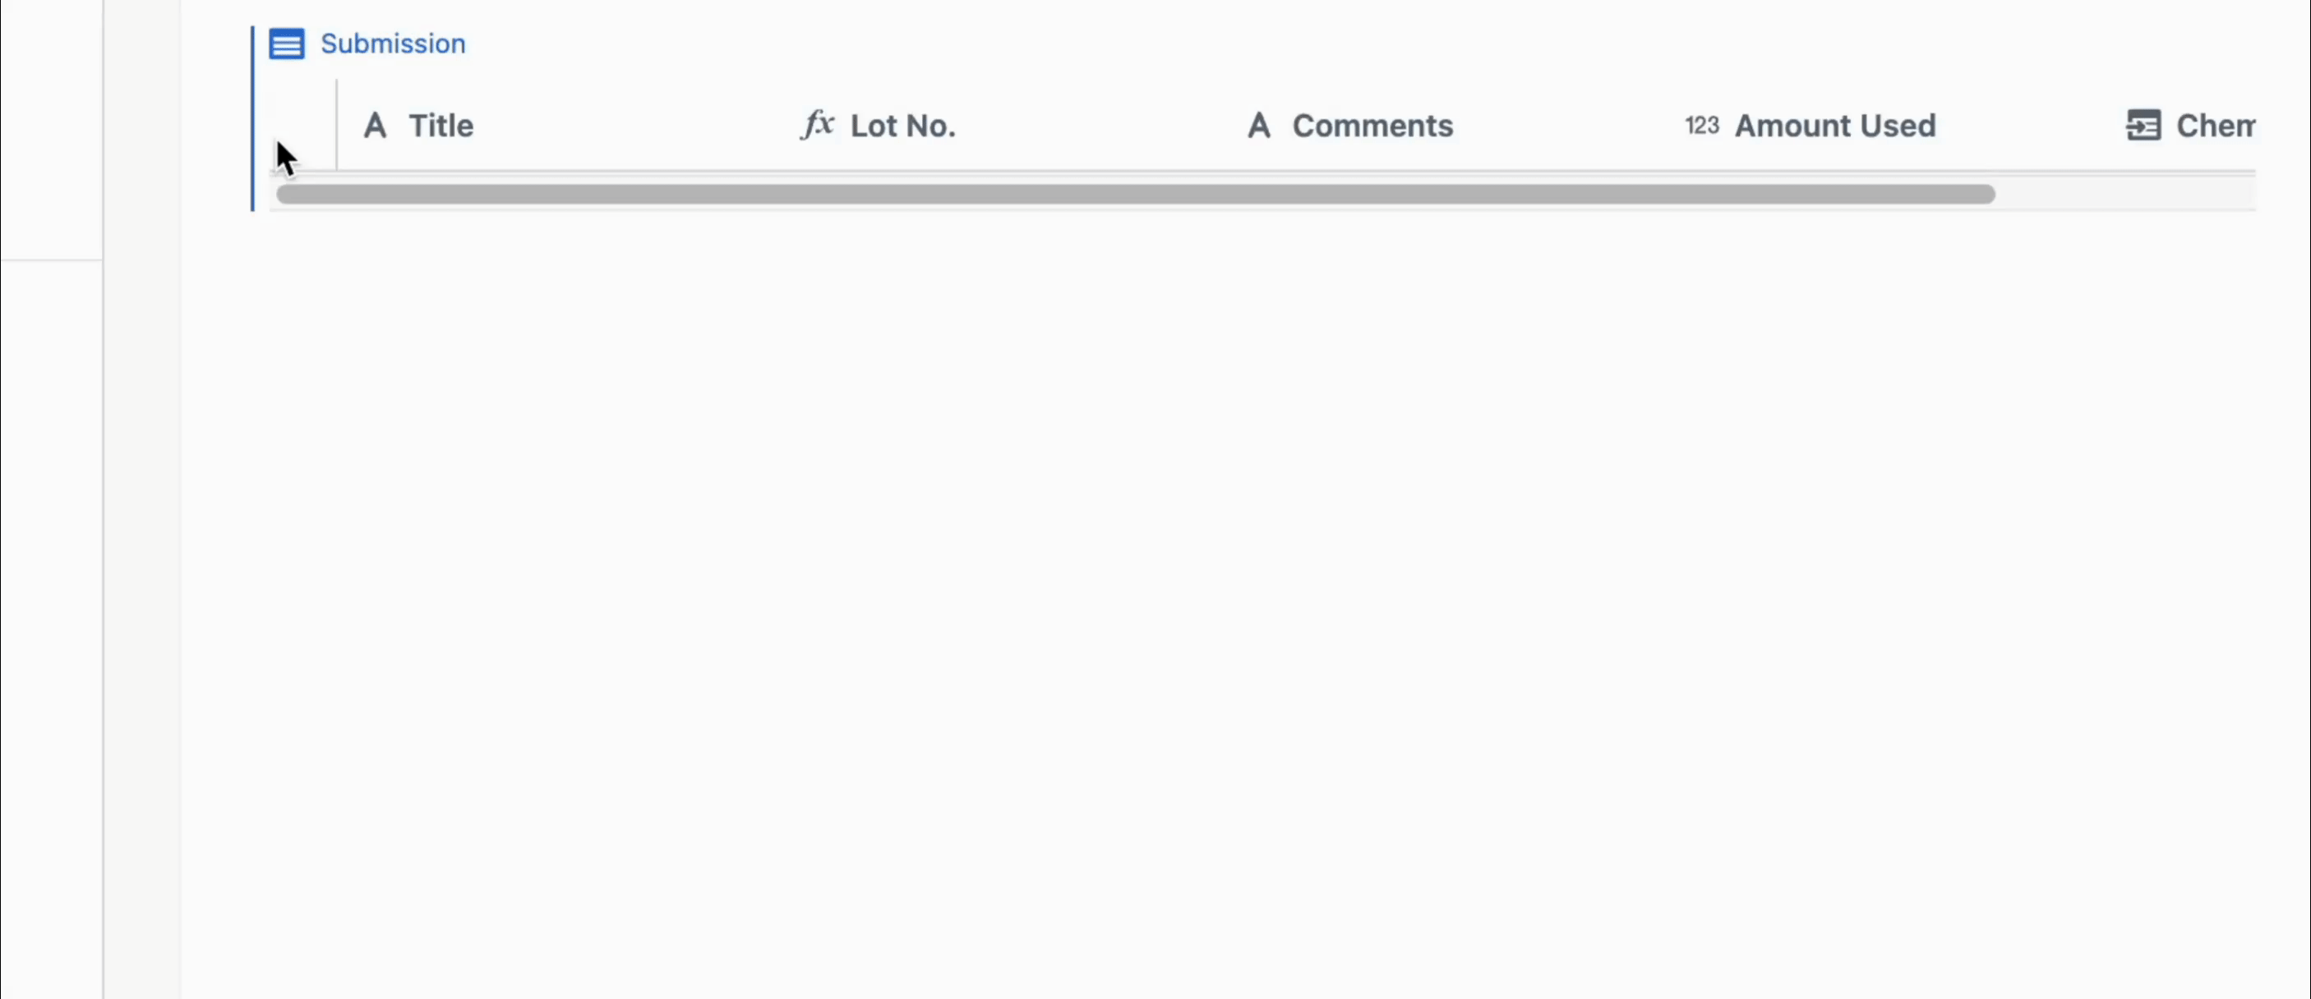Screen dimensions: 2311x999
Task: Click the blue vertical bar beside Submission
Action: [x=253, y=118]
